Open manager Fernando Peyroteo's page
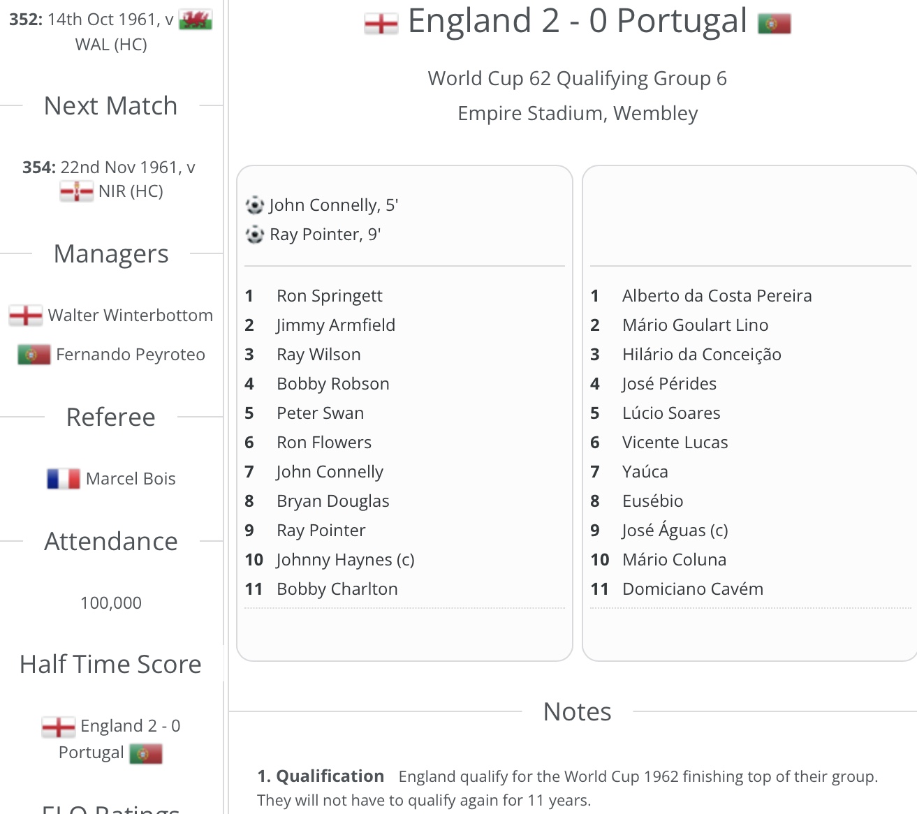Screen dimensions: 917x814 click(x=131, y=355)
